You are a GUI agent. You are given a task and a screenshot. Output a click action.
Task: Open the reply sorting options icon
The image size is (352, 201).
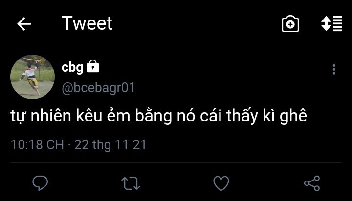[331, 24]
